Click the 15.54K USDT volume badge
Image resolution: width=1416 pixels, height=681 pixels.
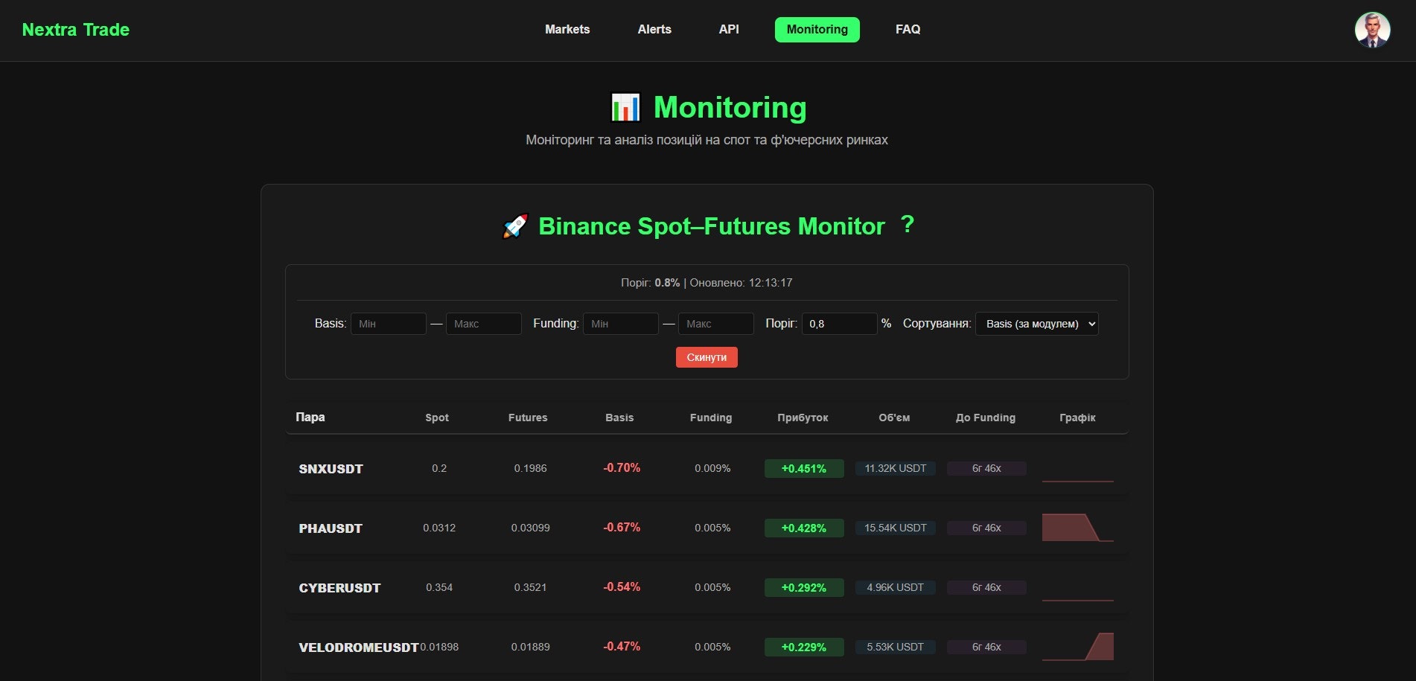tap(896, 528)
